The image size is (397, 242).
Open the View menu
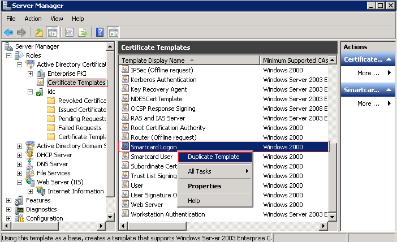point(57,19)
